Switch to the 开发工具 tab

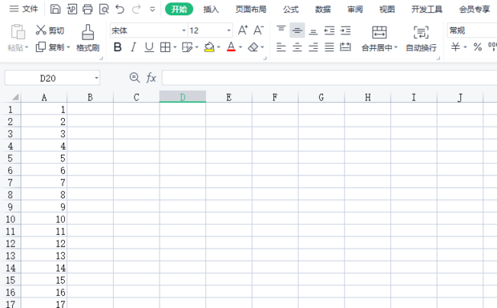(x=426, y=9)
